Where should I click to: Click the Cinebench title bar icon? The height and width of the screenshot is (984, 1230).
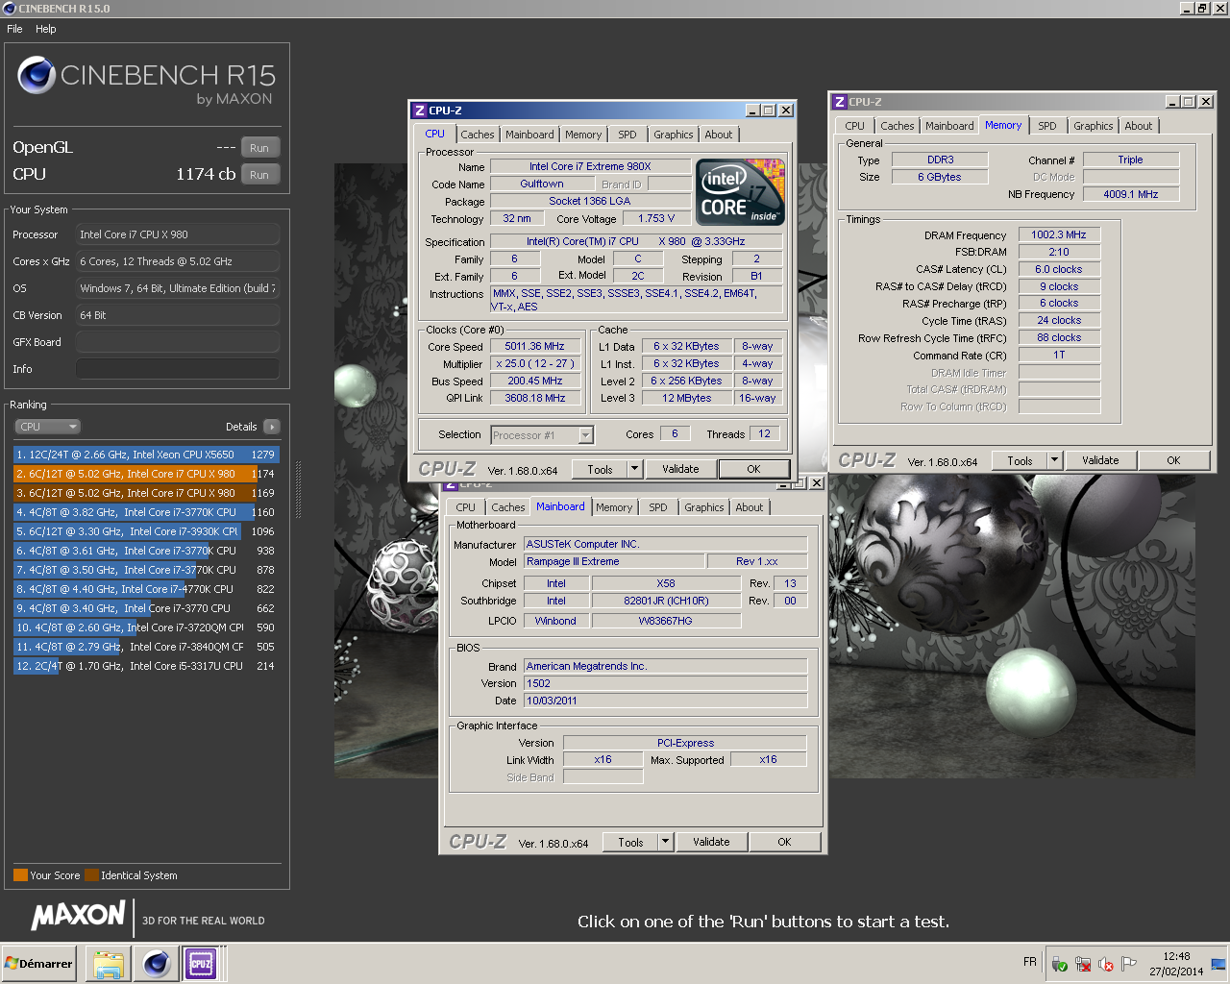(x=9, y=9)
